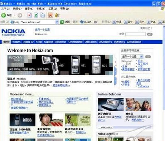The width and height of the screenshot is (165, 141).
Task: Click the translation toolbar 日中 button
Action: click(x=140, y=22)
